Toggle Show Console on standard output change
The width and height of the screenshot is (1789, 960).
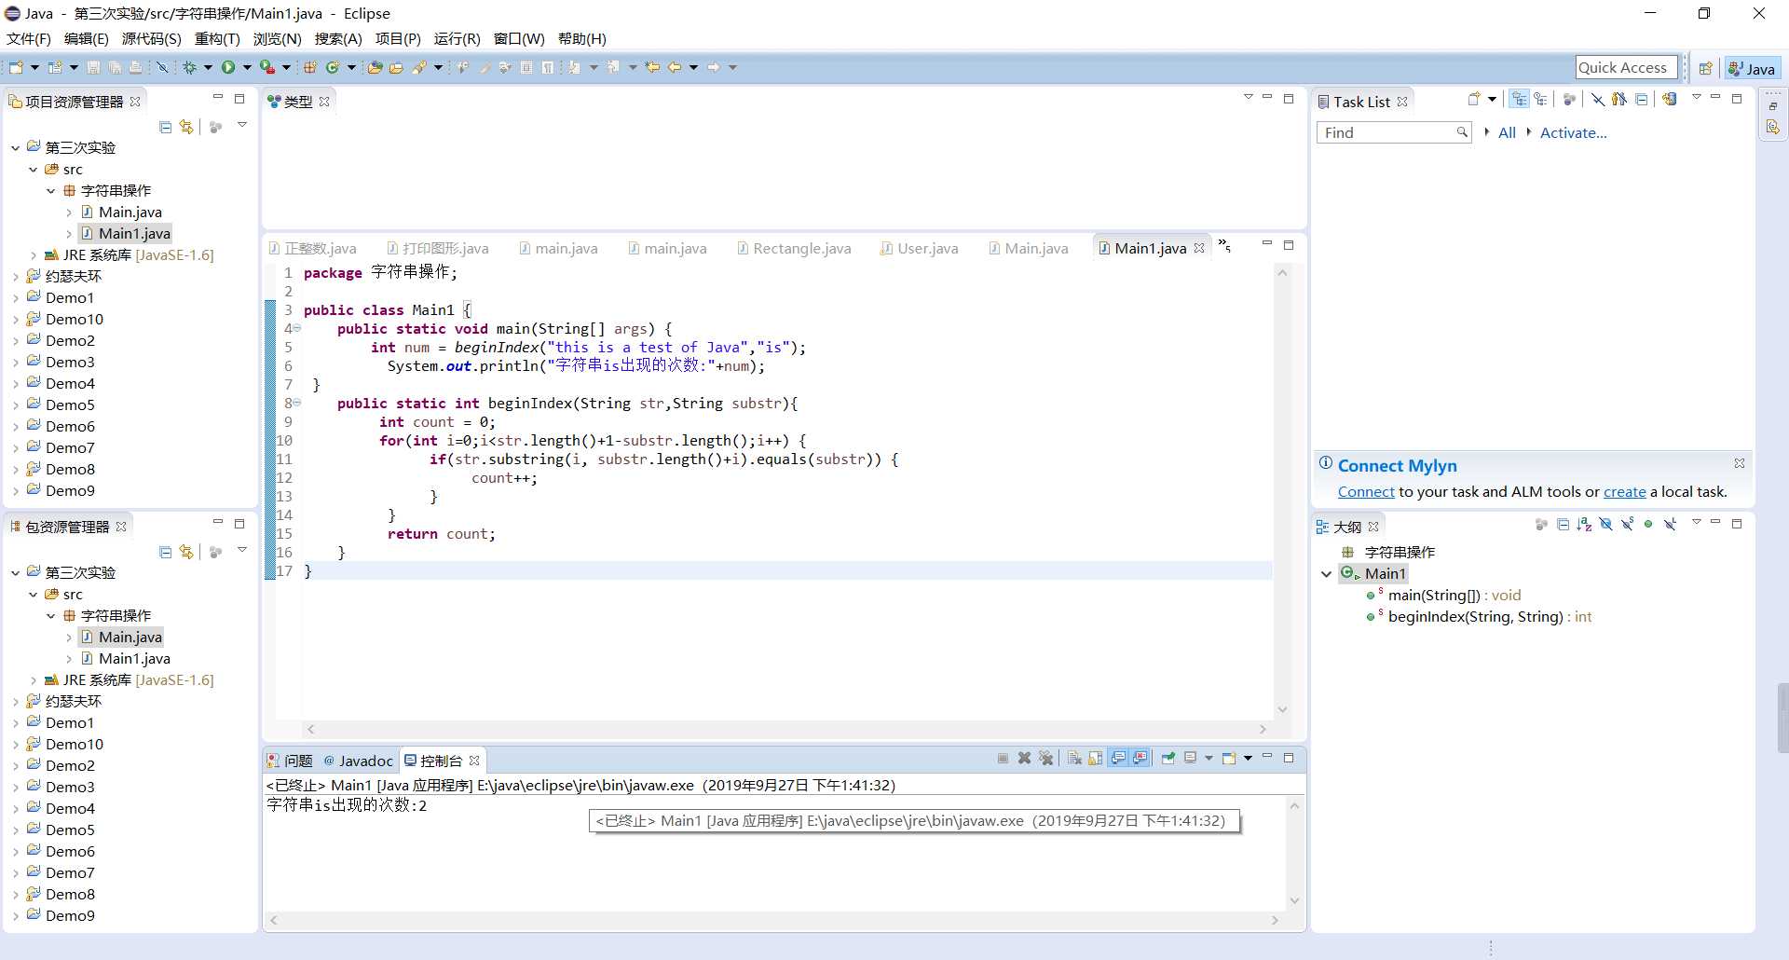[x=1118, y=758]
